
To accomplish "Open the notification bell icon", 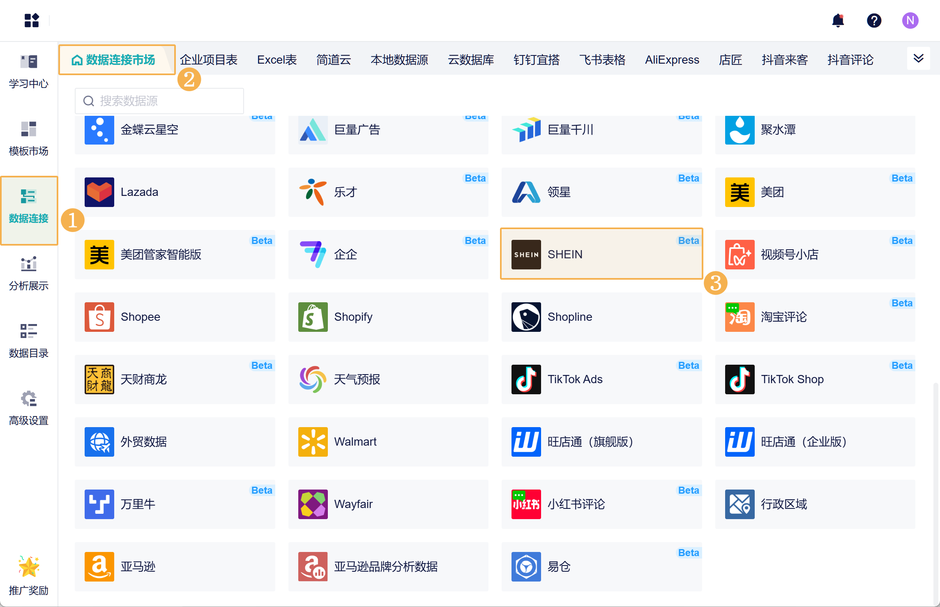I will click(838, 20).
